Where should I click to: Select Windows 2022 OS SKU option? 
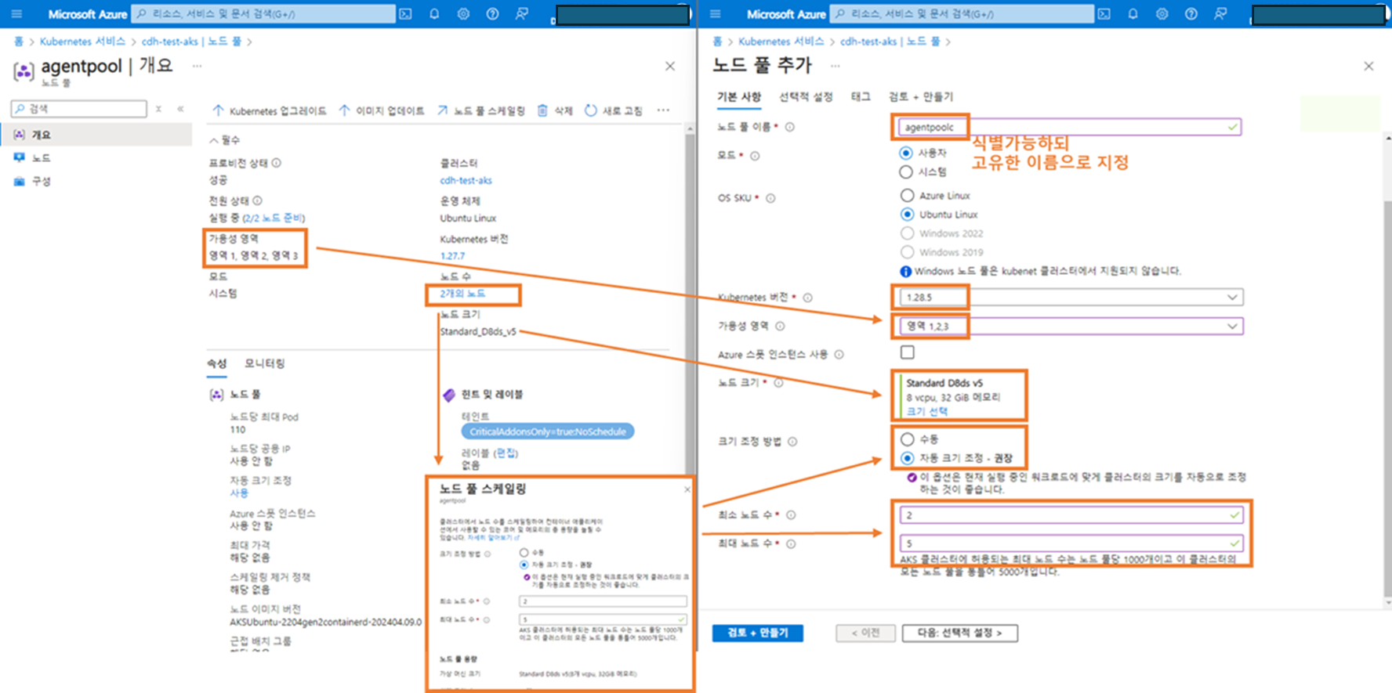click(x=907, y=233)
